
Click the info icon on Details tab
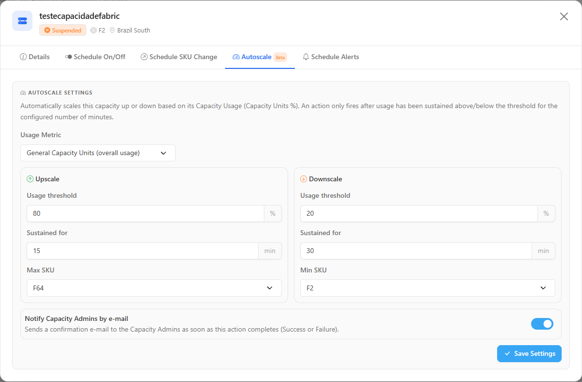23,57
